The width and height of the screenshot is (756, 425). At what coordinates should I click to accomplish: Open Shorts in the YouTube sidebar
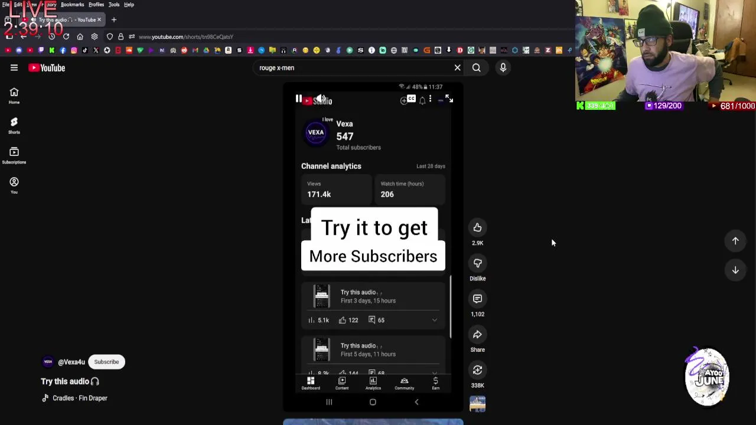[x=14, y=125]
